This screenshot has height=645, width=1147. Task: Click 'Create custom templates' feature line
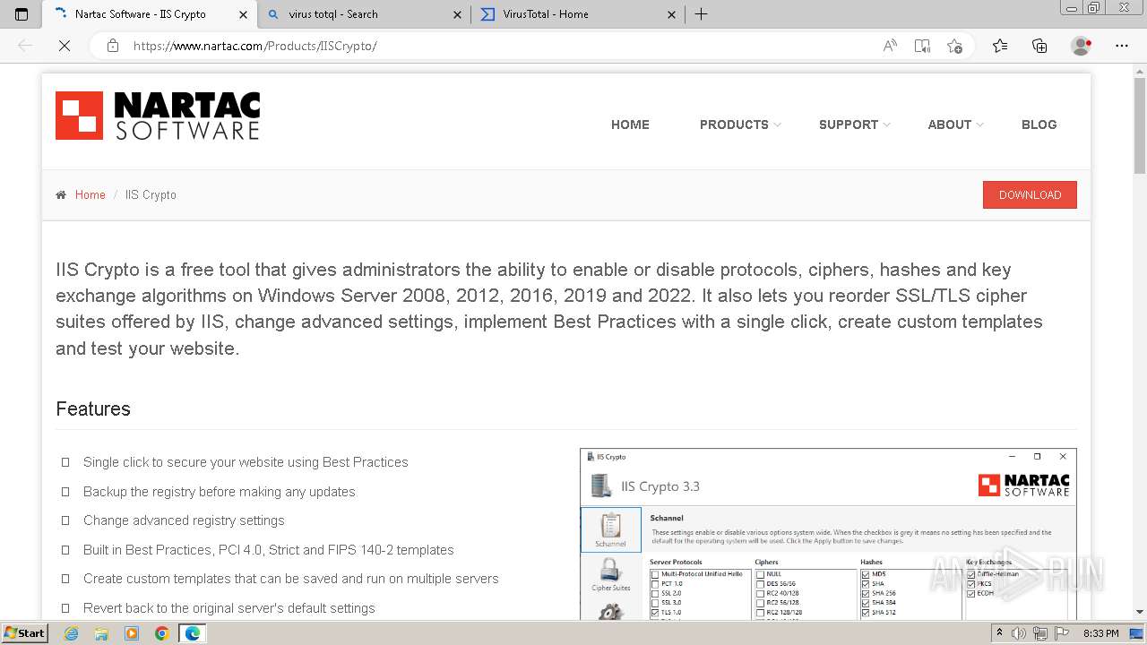291,579
